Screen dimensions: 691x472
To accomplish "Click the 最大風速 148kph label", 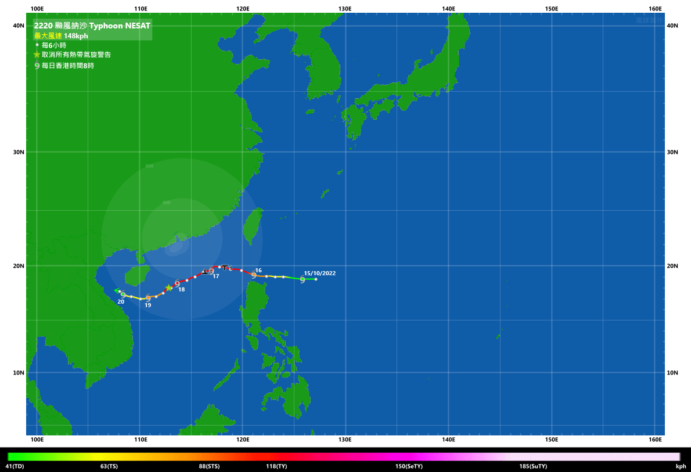I will click(60, 36).
